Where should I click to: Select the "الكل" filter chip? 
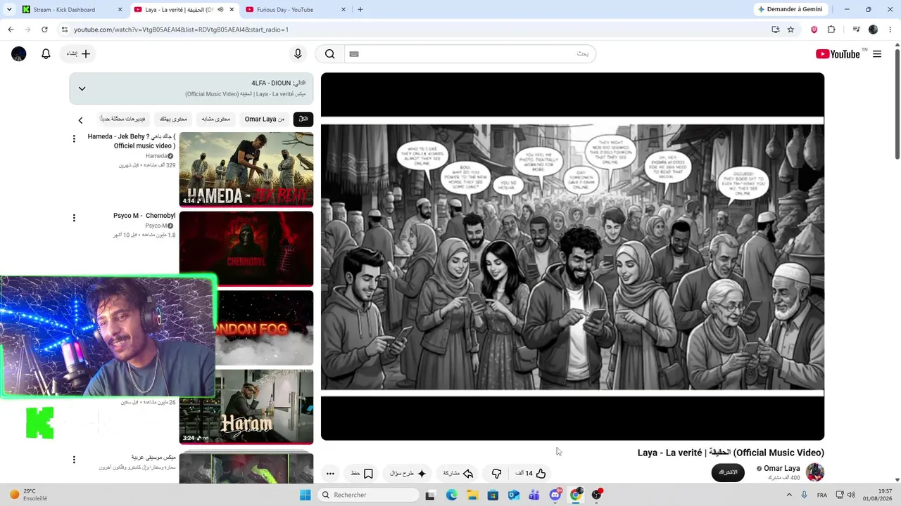coord(303,119)
